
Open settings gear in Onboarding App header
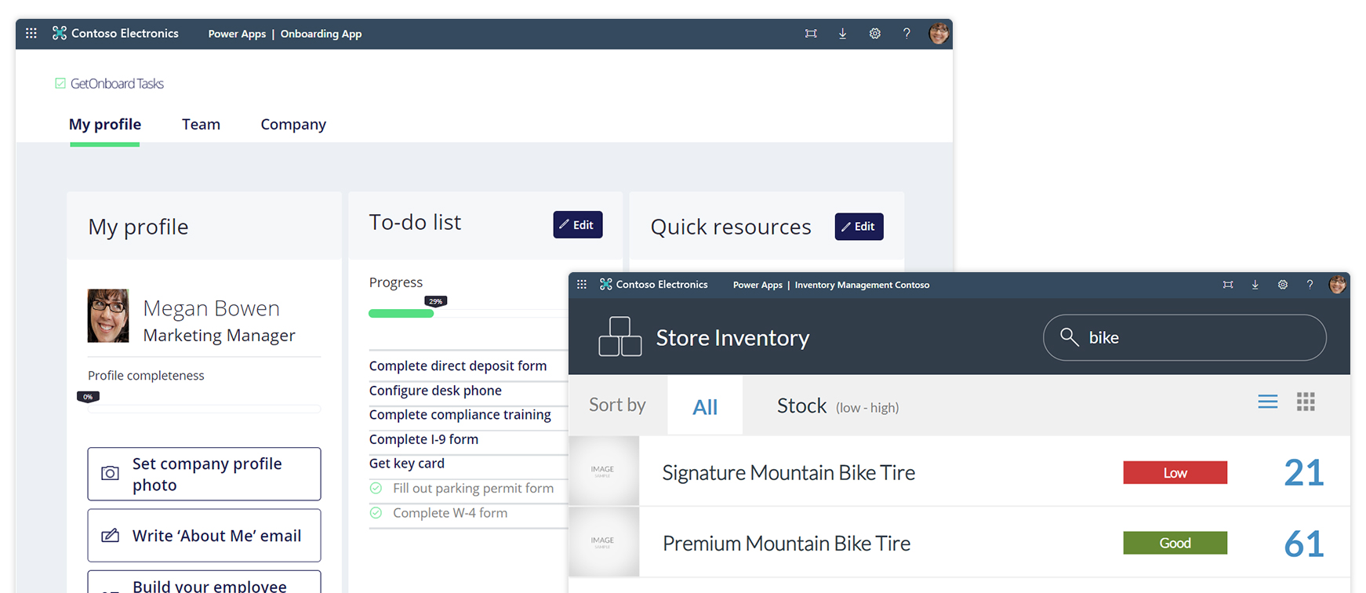tap(875, 33)
